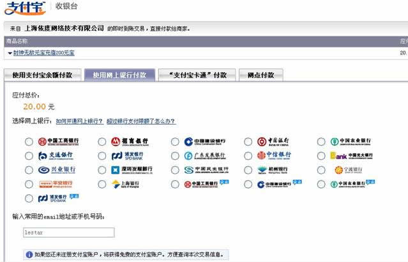Open the 封神无敌元宝充值200元宝 product link

coord(43,53)
